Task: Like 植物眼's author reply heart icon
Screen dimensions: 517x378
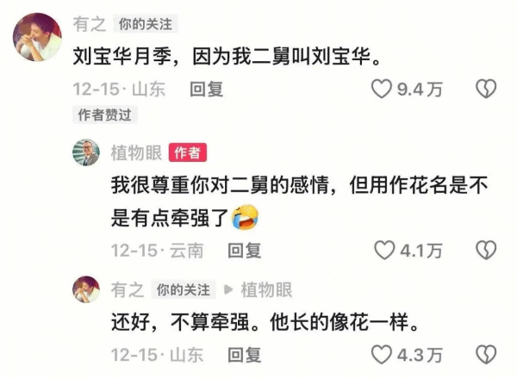Action: coord(384,250)
